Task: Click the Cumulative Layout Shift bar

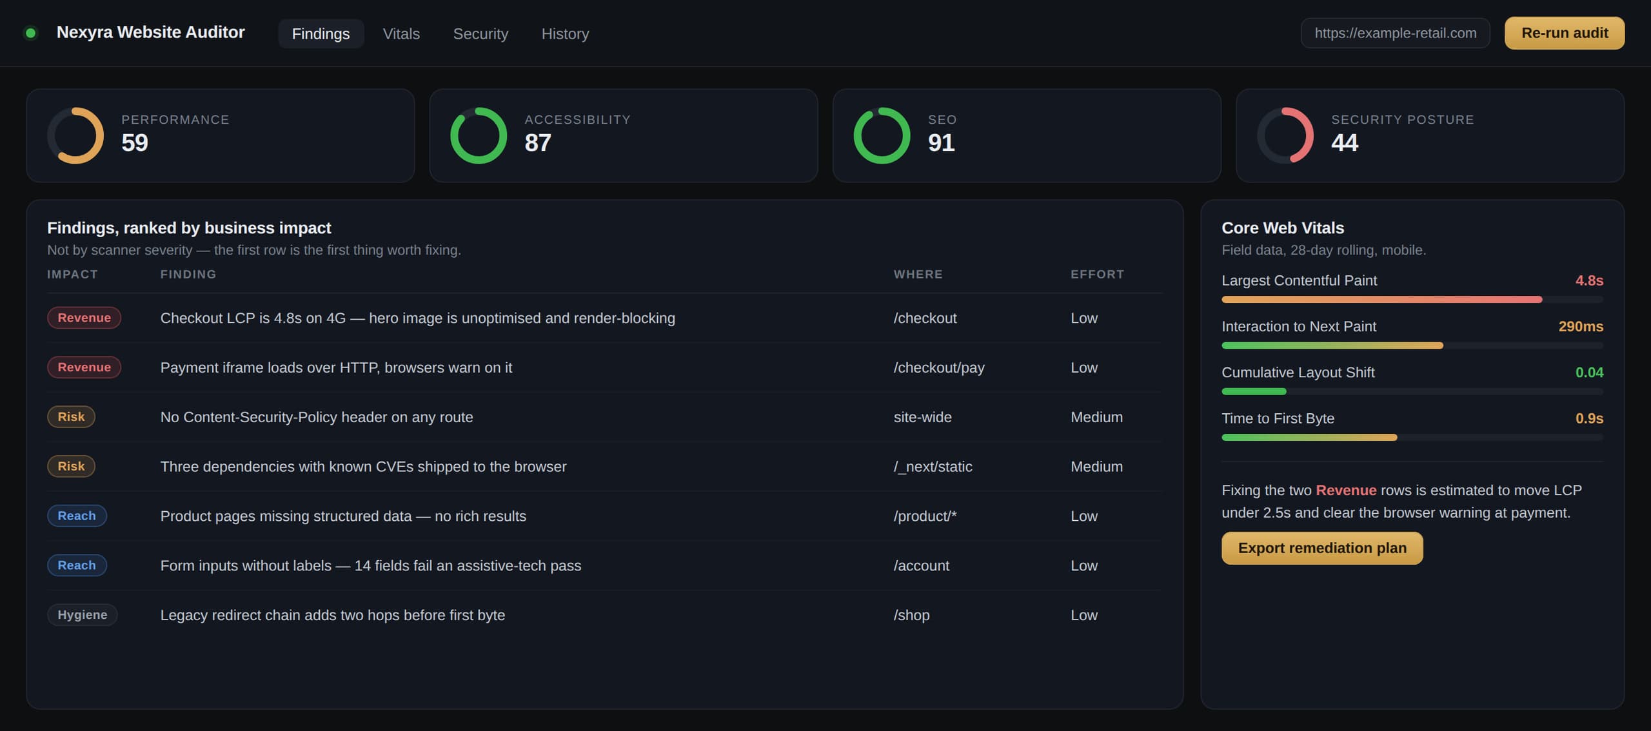Action: click(x=1412, y=391)
